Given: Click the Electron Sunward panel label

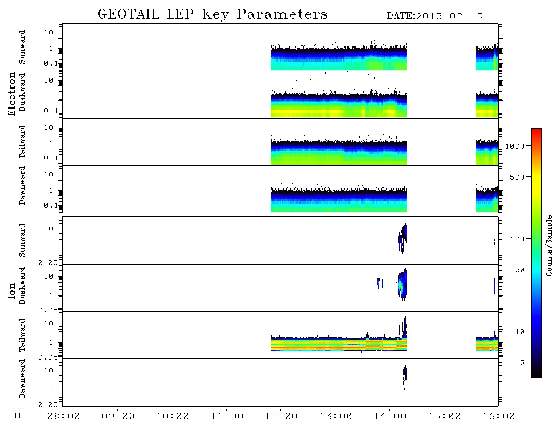Looking at the screenshot, I should pos(22,47).
